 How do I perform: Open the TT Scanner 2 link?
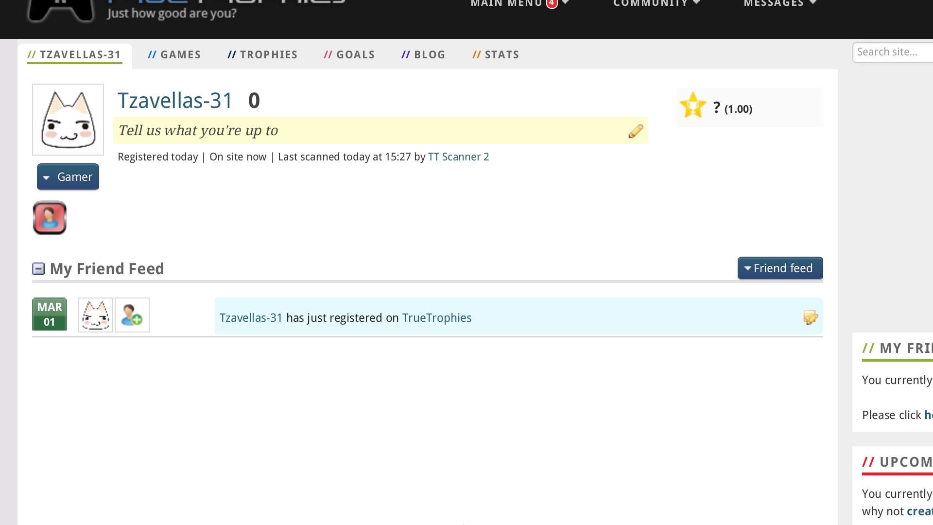(458, 157)
